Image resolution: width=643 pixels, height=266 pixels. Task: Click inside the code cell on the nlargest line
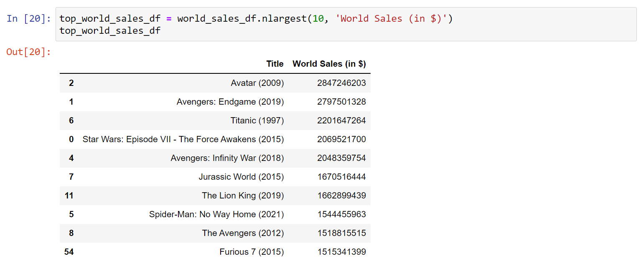[256, 19]
